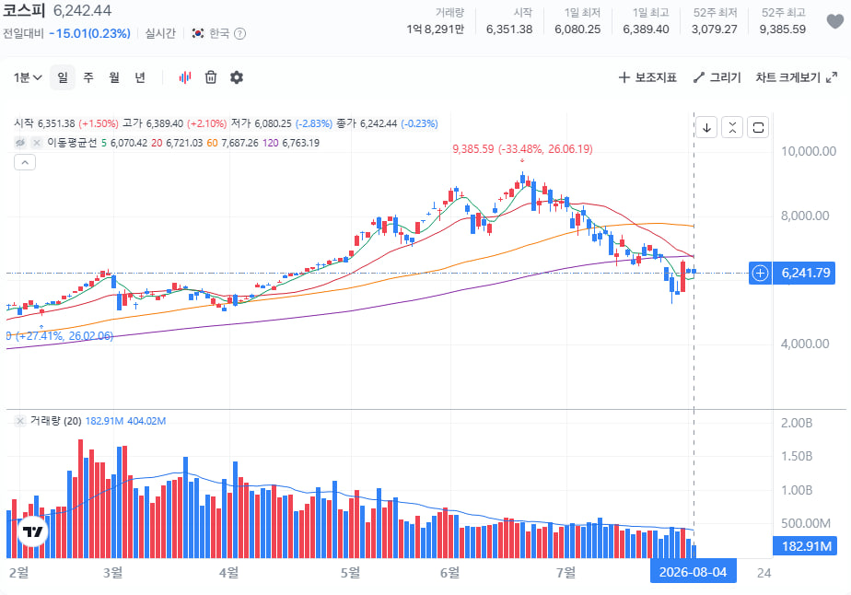Add KOSPI to favorites with heart icon
The width and height of the screenshot is (851, 595).
[x=834, y=21]
